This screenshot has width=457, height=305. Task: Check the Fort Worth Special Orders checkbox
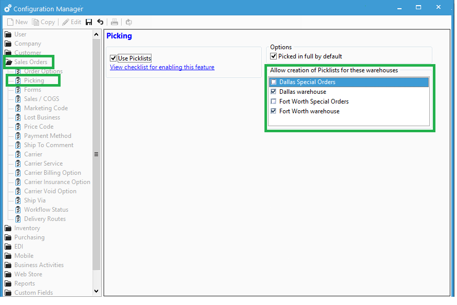click(x=273, y=101)
